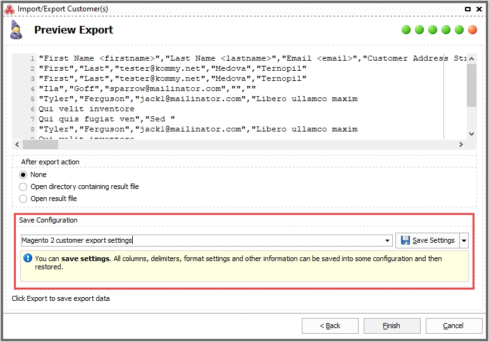This screenshot has width=489, height=342.
Task: Click the Save Settings button
Action: click(x=428, y=240)
